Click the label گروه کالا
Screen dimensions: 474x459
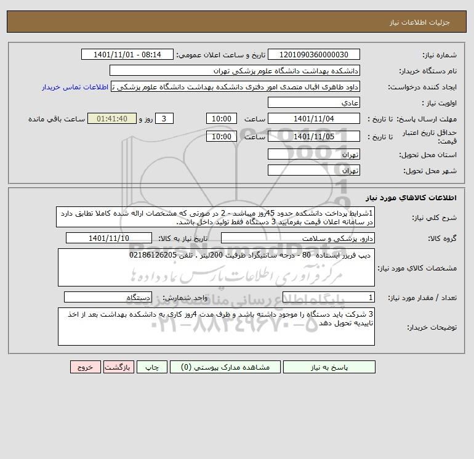coord(442,238)
